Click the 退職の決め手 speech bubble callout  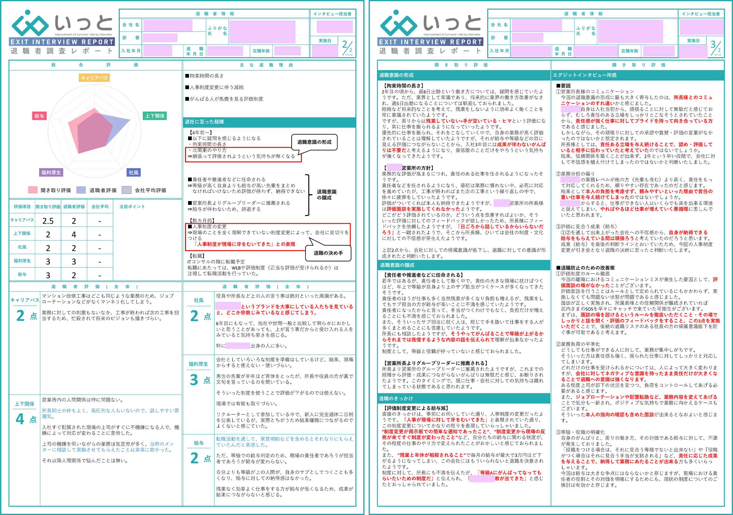pos(328,253)
